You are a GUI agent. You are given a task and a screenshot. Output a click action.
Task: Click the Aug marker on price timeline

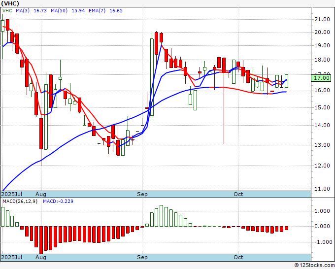point(40,194)
